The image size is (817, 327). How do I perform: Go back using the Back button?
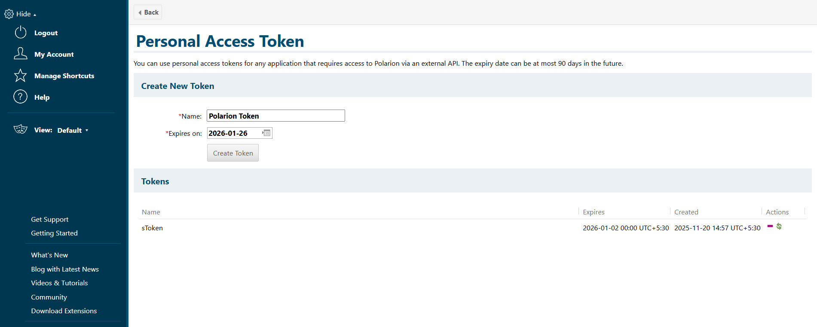pyautogui.click(x=148, y=12)
